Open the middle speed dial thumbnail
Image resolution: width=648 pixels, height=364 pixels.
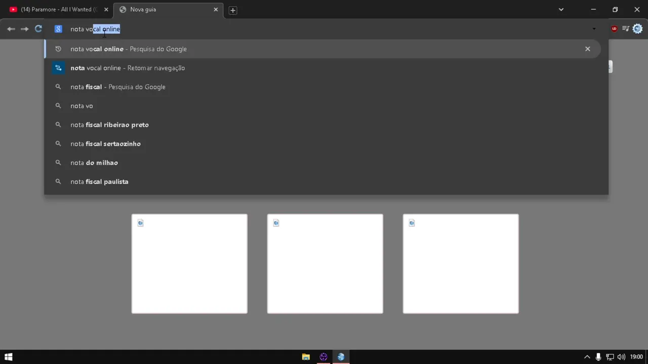coord(325,264)
